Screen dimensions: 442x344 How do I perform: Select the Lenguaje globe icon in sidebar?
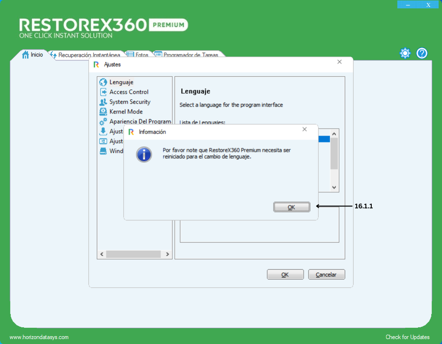tap(103, 82)
